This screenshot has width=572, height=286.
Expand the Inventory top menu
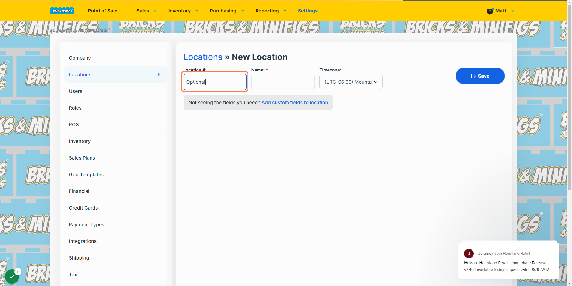[183, 11]
